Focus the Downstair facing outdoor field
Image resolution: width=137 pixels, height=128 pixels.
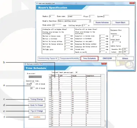pyautogui.click(x=102, y=44)
